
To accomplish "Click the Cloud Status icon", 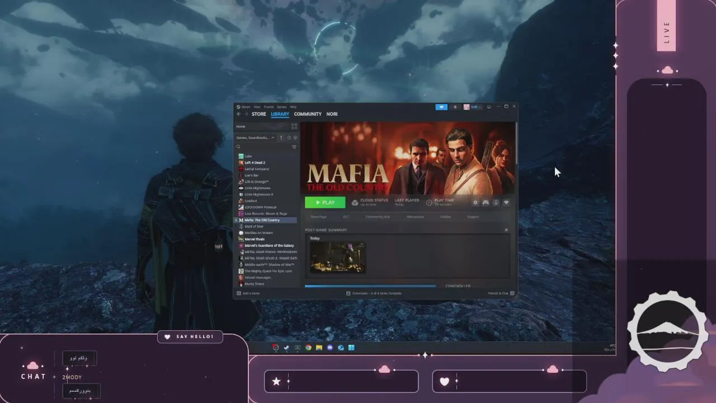I will pyautogui.click(x=355, y=203).
